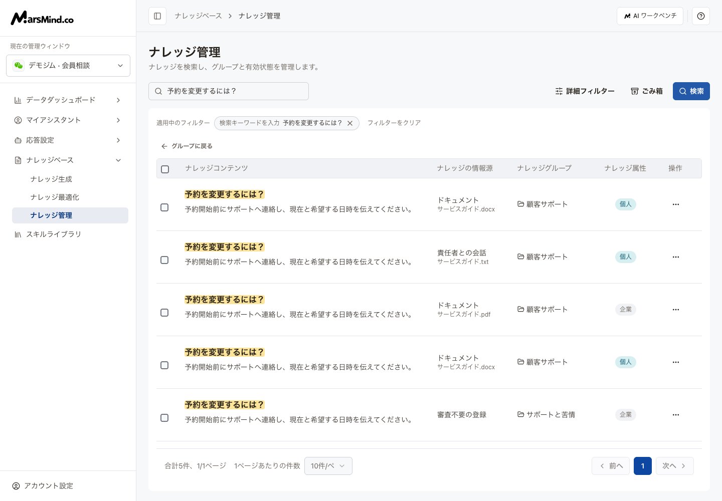Open the 10件/ペ page size dropdown
The image size is (722, 501).
click(x=328, y=466)
